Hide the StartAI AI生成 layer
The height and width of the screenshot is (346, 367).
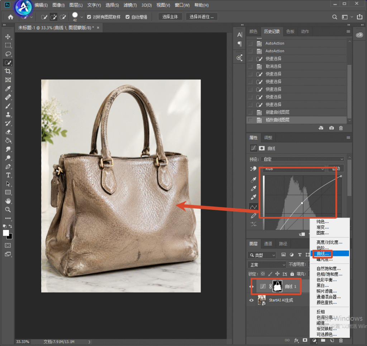252,300
